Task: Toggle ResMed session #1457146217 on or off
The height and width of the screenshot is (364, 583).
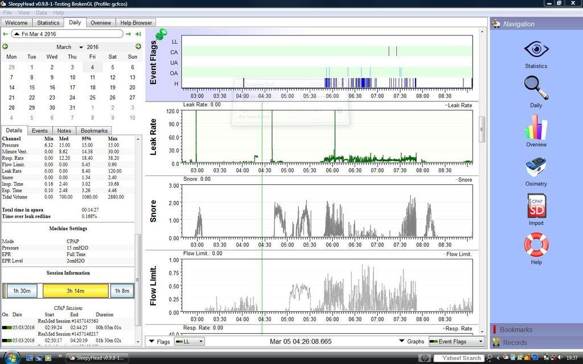Action: [x=7, y=340]
